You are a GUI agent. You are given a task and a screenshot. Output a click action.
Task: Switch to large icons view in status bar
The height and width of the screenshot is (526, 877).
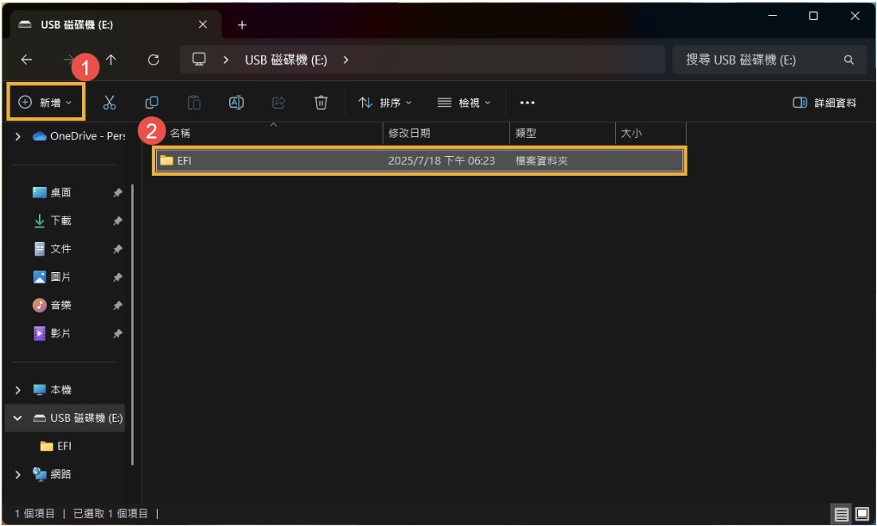click(862, 514)
